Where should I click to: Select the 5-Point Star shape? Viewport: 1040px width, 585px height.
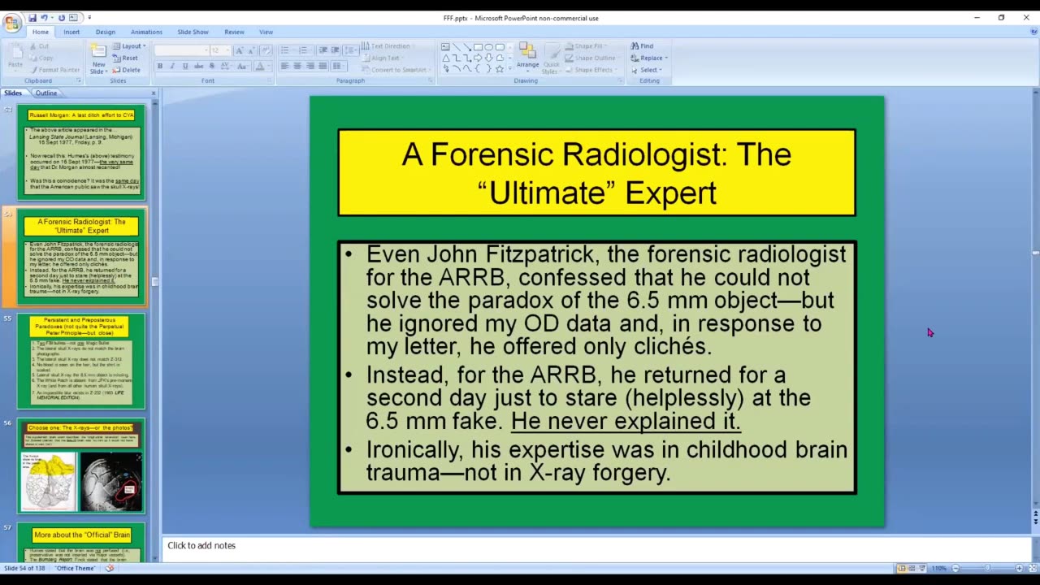499,68
